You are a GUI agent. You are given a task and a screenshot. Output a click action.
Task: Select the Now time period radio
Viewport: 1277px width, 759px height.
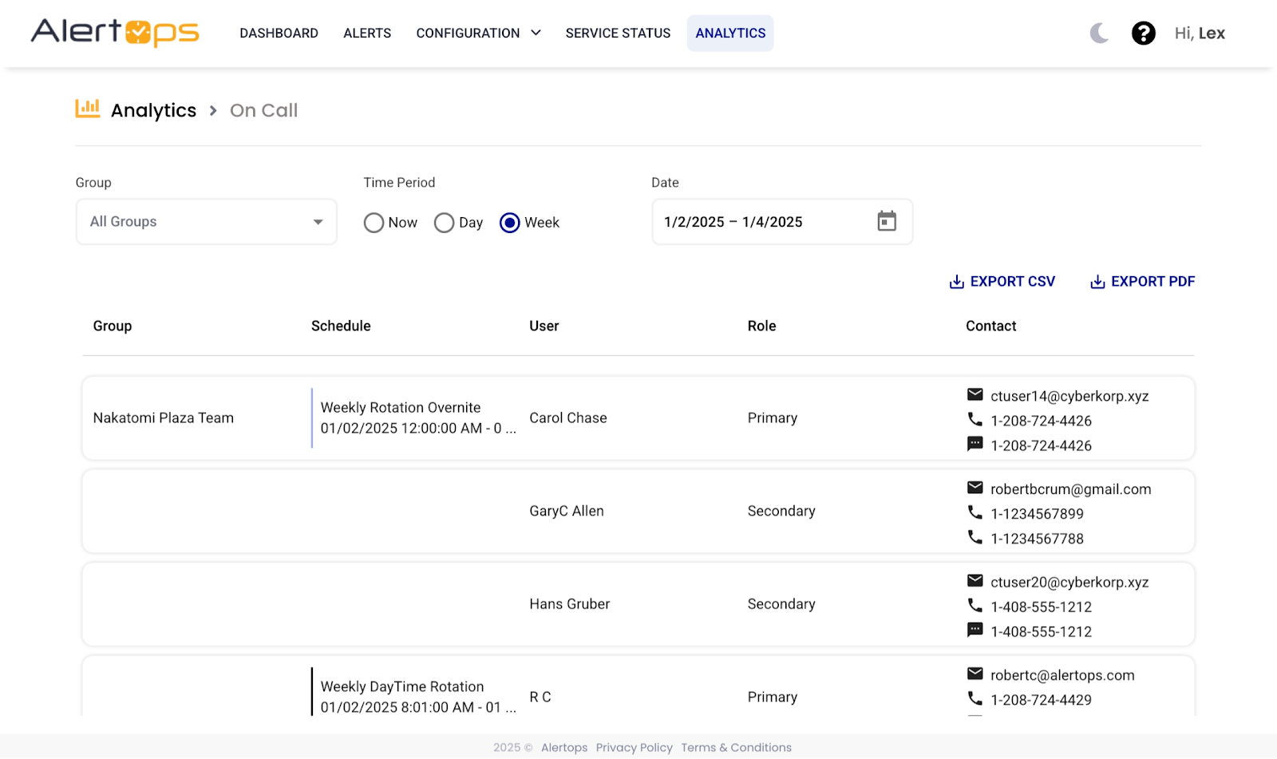[374, 223]
